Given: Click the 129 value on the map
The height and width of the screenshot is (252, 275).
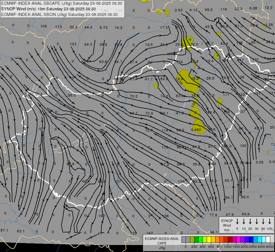Looking at the screenshot, I should pyautogui.click(x=133, y=233).
